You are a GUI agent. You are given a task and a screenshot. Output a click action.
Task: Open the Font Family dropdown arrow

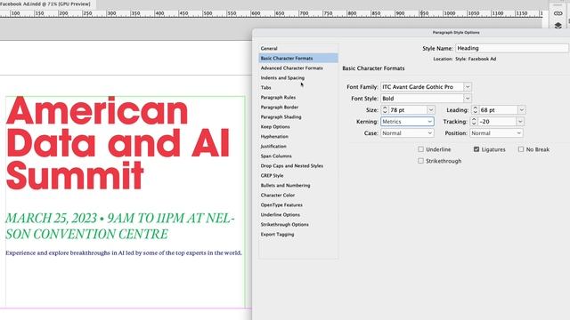(x=468, y=87)
